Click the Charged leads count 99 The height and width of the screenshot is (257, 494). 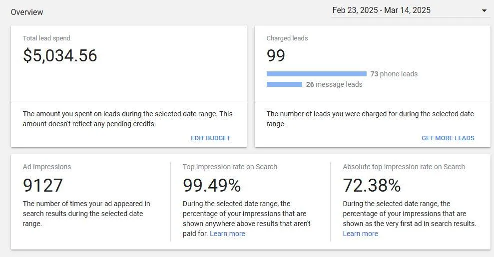[276, 56]
